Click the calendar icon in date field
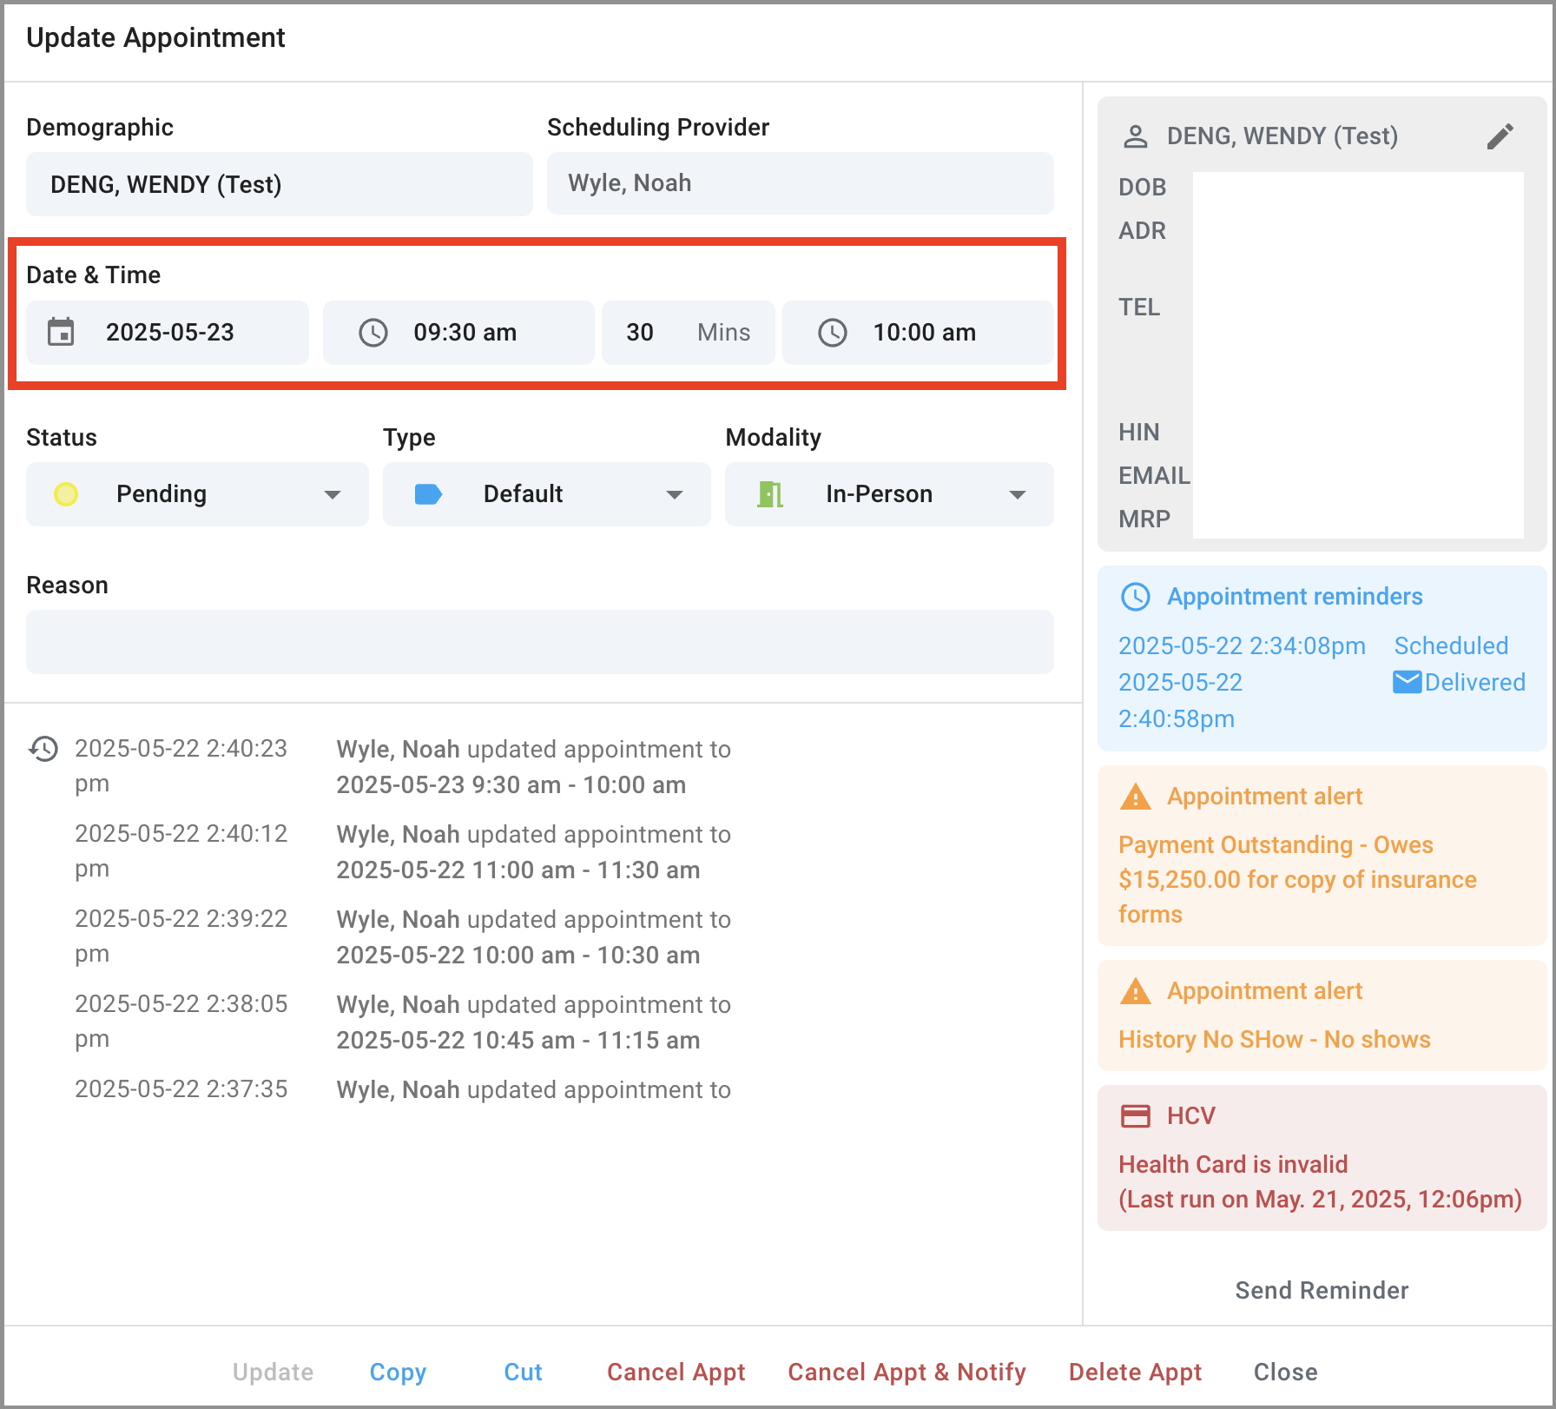This screenshot has height=1409, width=1556. coord(61,332)
